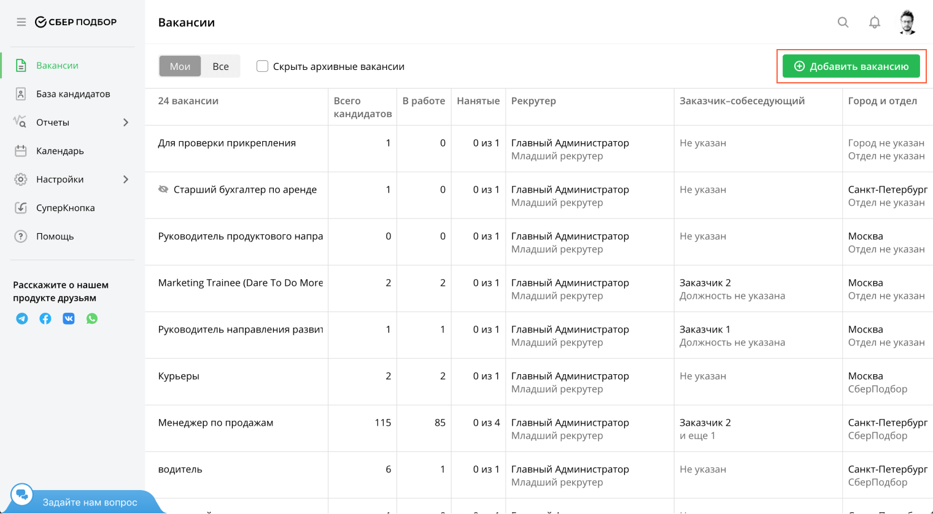Click the hidden-eye icon beside 'Старший бухгалтер'
Screen dimensions: 933x514
[x=163, y=190]
